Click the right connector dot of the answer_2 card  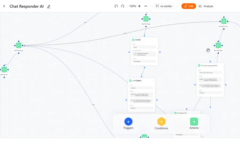coord(226,85)
